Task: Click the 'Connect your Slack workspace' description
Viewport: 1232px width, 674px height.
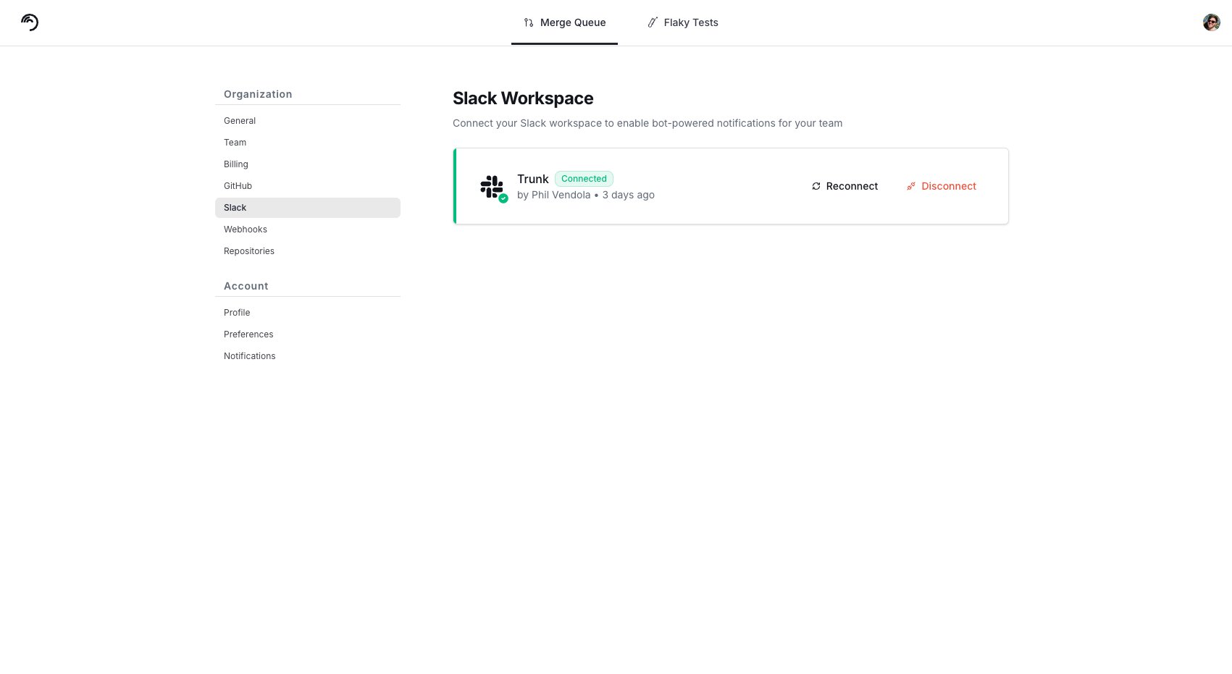Action: (x=648, y=123)
